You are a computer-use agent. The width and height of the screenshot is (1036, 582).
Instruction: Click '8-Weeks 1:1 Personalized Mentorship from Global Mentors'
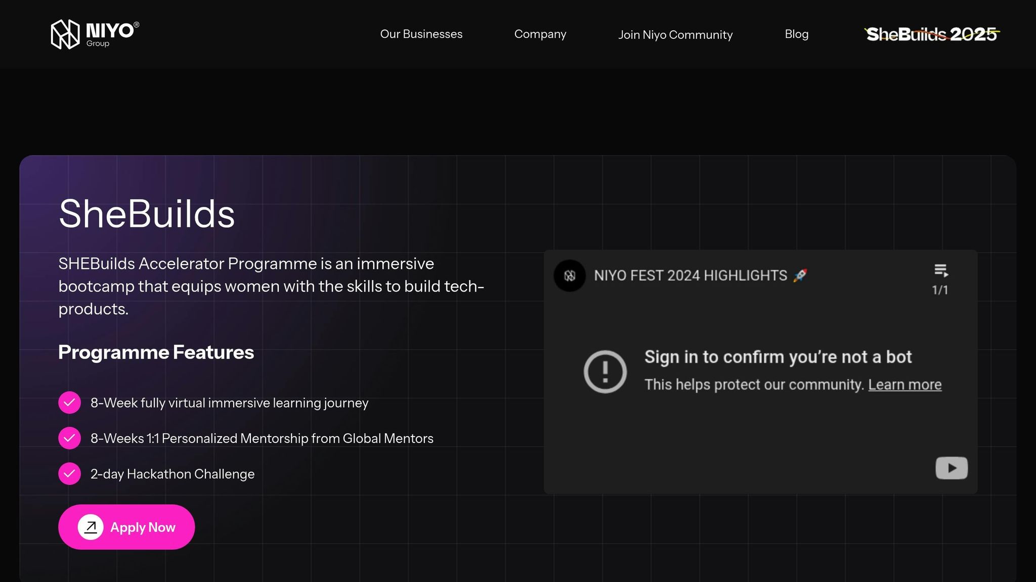coord(262,438)
